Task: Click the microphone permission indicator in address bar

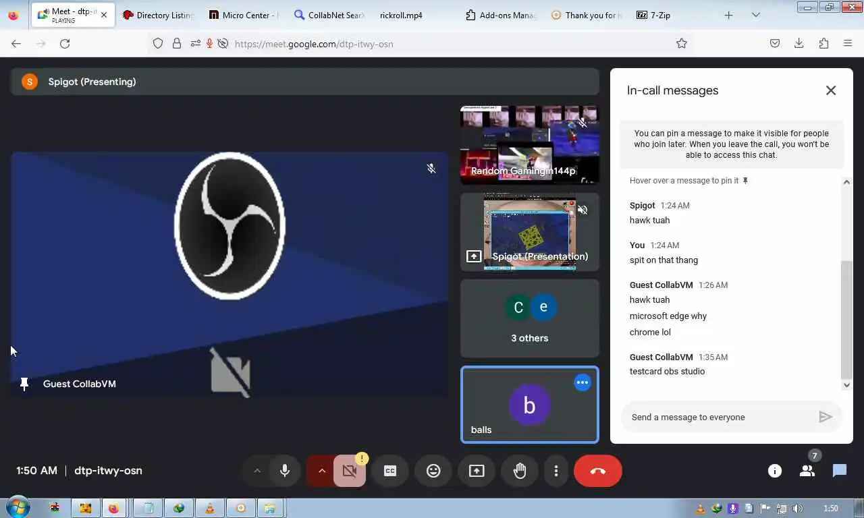Action: click(x=209, y=44)
